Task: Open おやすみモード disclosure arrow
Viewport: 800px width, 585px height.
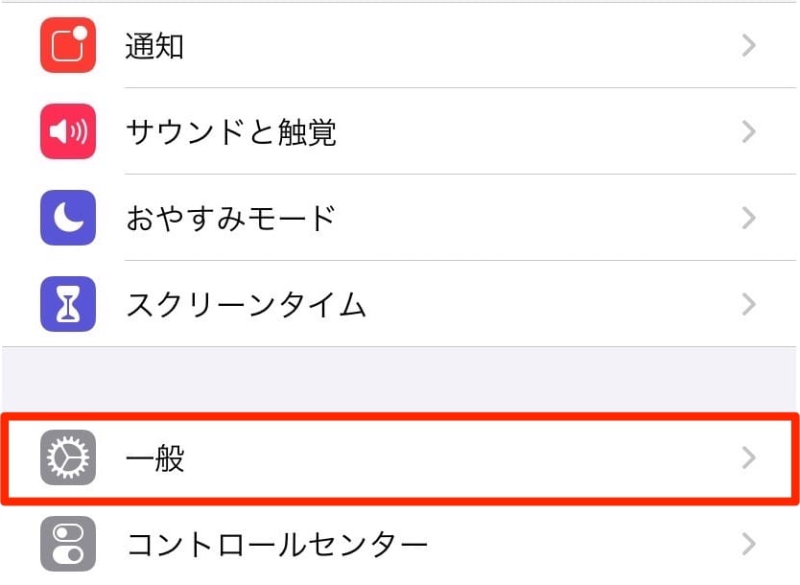Action: click(x=749, y=218)
